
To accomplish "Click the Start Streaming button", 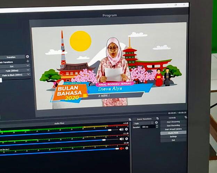I will click(x=173, y=122).
